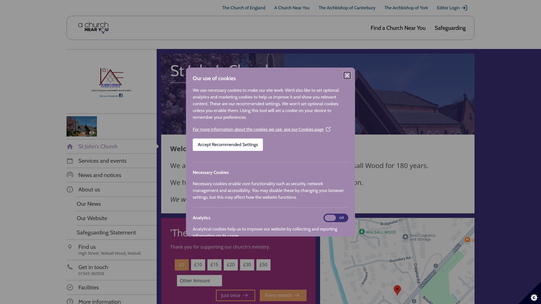The height and width of the screenshot is (304, 541).
Task: Click the A Church Near You logo
Action: 93,28
